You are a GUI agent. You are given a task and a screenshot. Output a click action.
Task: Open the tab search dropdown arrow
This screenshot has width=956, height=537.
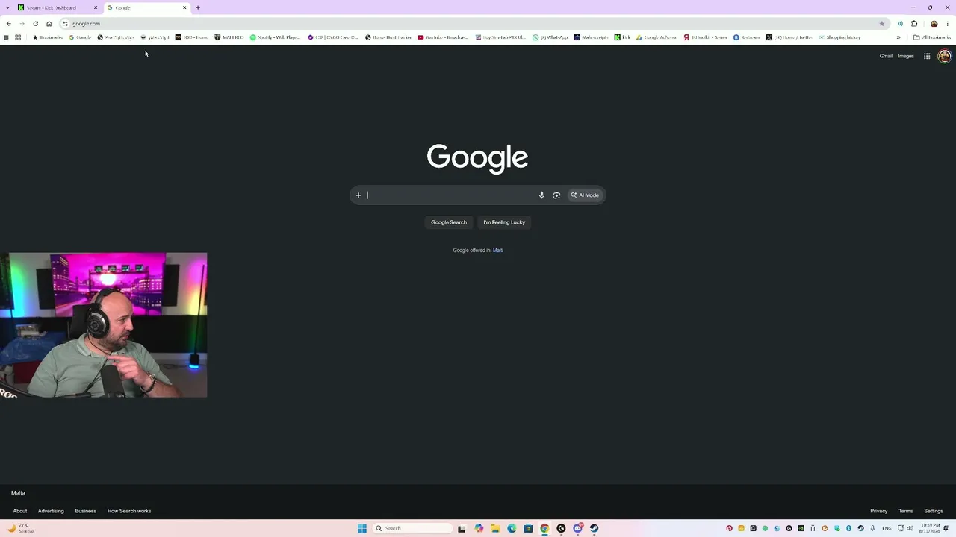pos(7,7)
